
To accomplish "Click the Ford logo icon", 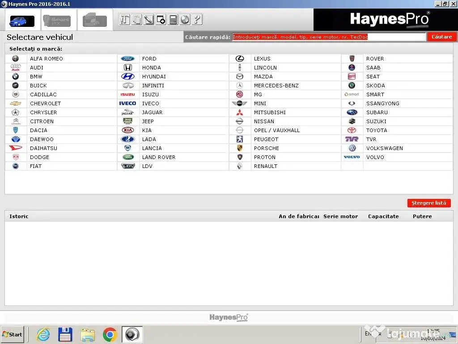I will [127, 59].
